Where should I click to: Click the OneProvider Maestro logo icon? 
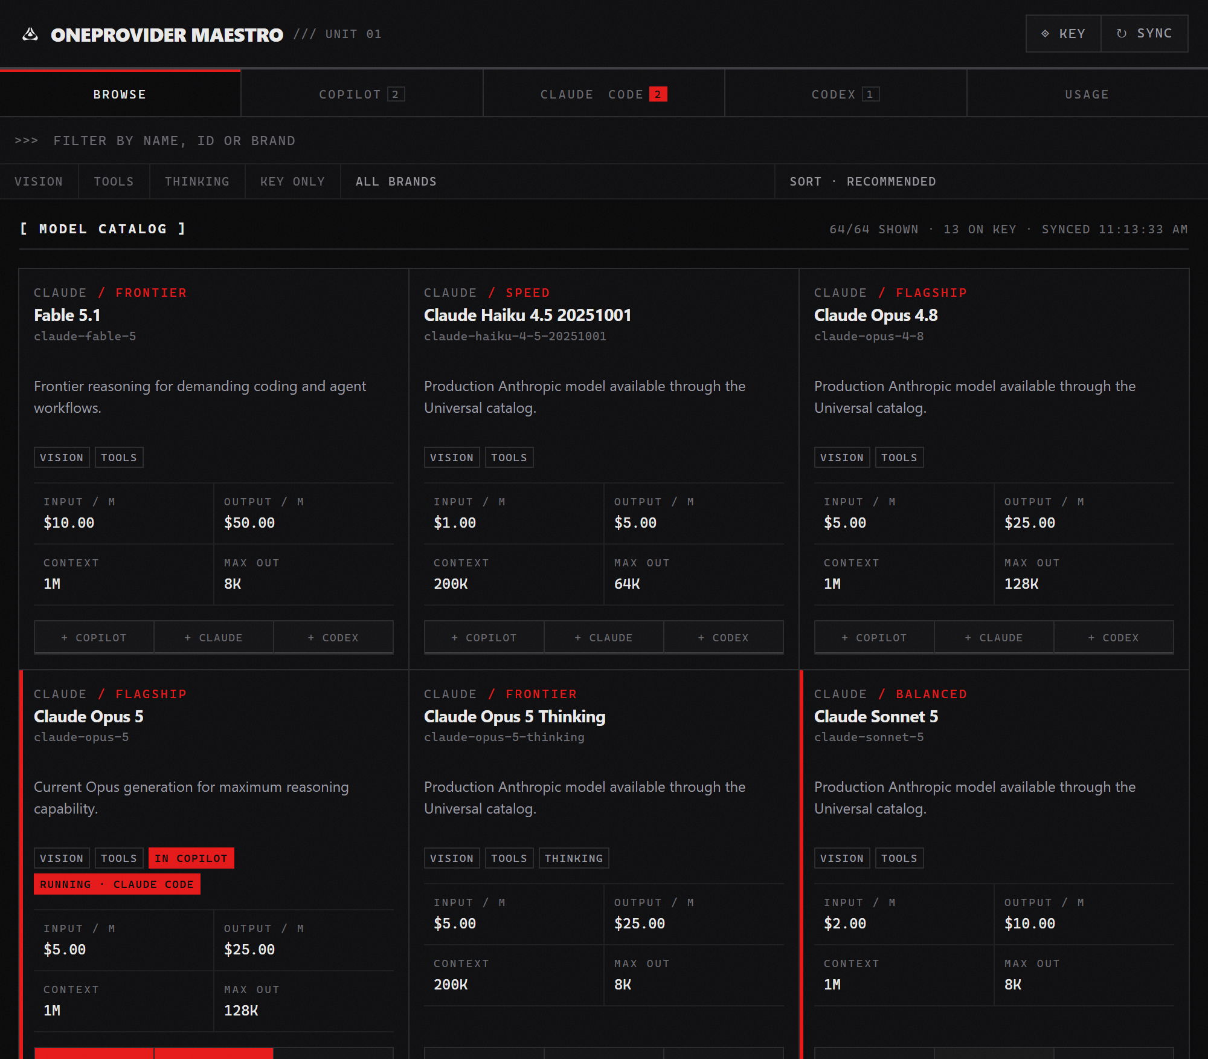(30, 34)
